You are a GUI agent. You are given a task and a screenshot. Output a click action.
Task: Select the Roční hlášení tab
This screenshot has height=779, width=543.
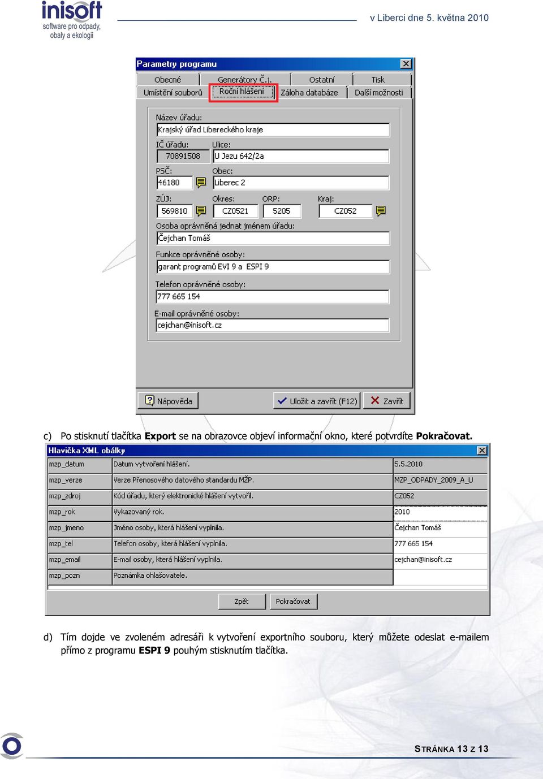[x=242, y=92]
